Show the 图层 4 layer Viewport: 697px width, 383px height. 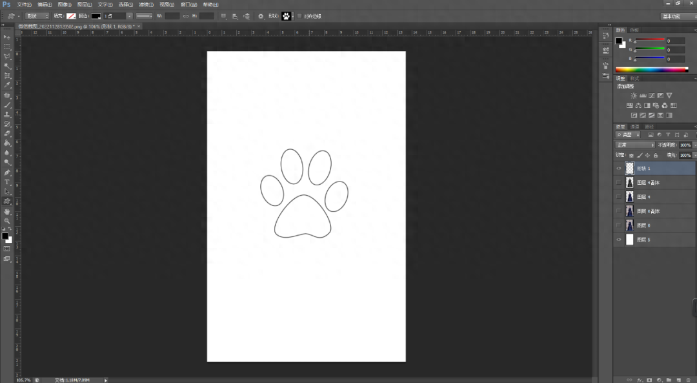click(619, 197)
